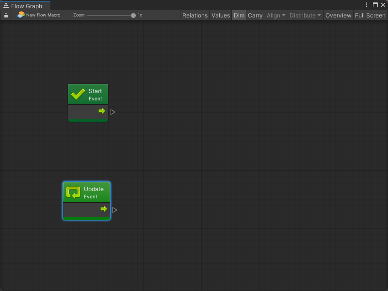388x291 pixels.
Task: Disable the Dim option
Action: [x=239, y=16]
